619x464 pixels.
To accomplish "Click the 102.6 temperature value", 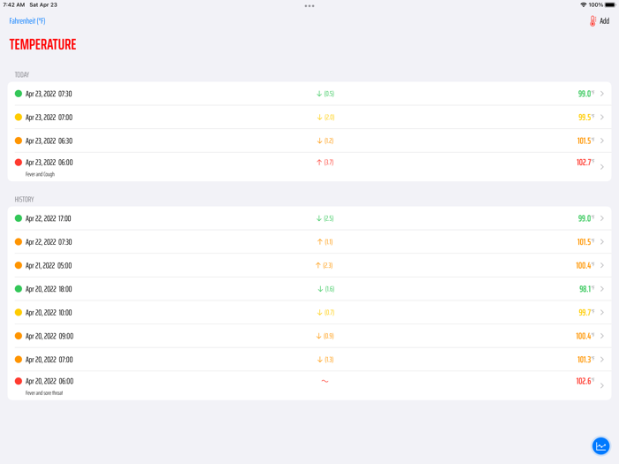I will click(x=585, y=381).
